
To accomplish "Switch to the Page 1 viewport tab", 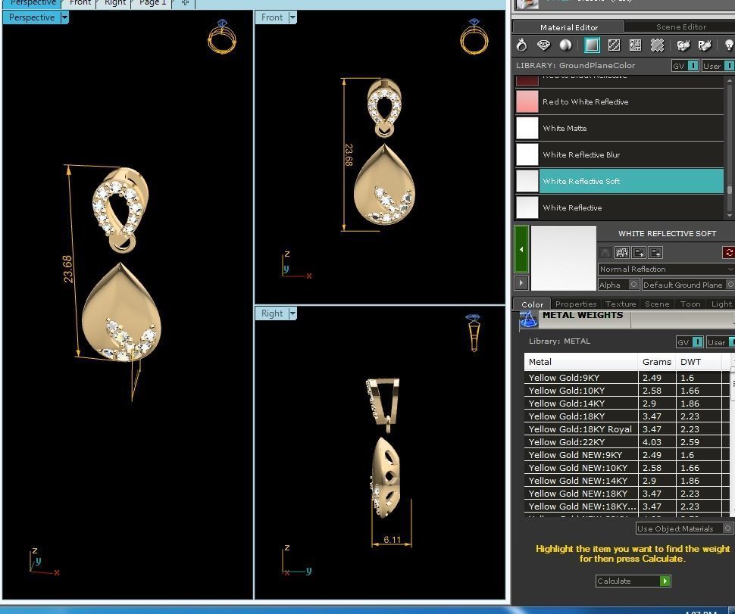I will tap(152, 3).
